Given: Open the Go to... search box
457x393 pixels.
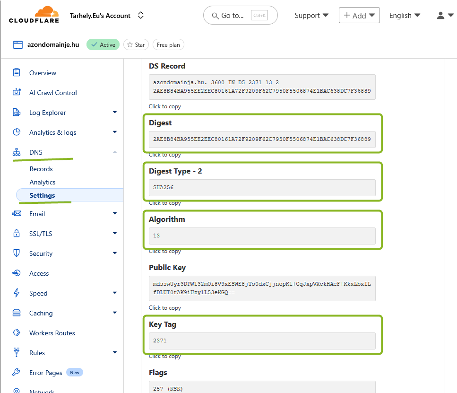Looking at the screenshot, I should coord(240,16).
